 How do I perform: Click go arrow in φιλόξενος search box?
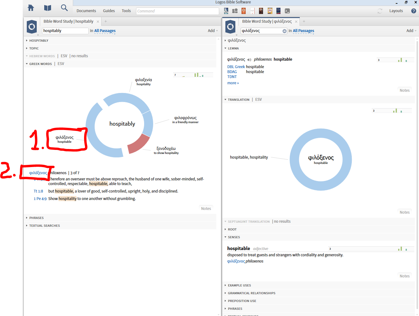(285, 31)
